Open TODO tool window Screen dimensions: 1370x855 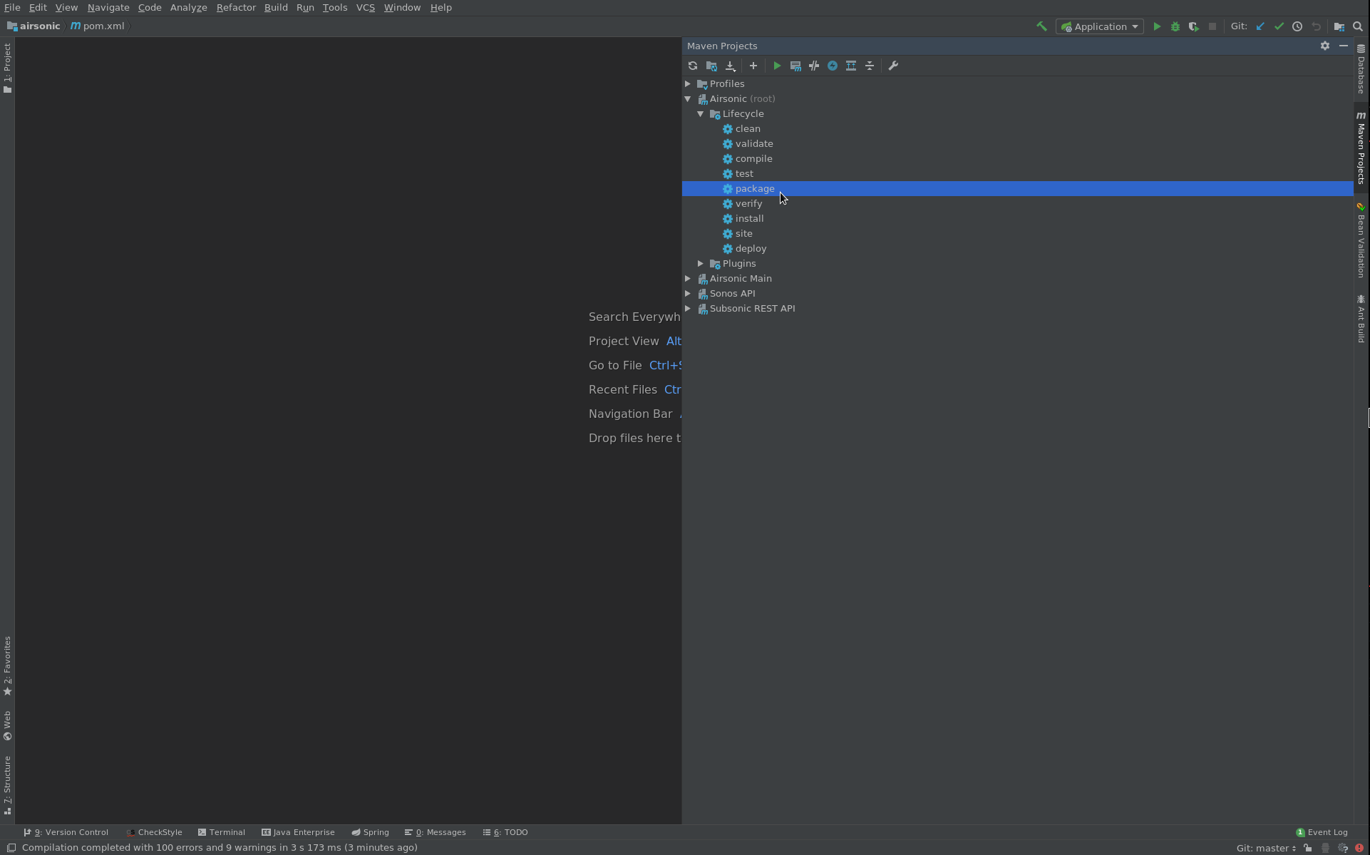[x=505, y=832]
